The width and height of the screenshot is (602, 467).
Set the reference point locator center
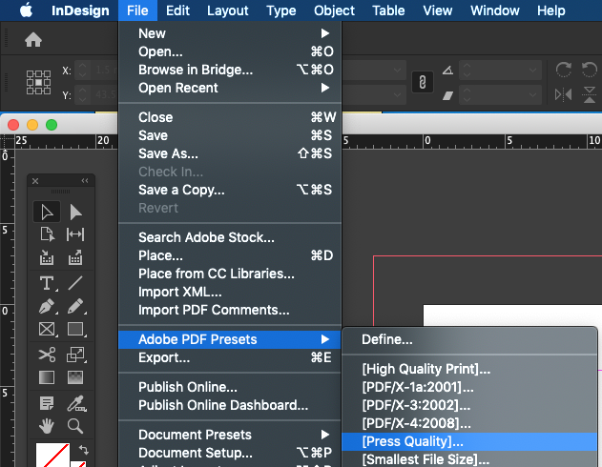(x=38, y=82)
